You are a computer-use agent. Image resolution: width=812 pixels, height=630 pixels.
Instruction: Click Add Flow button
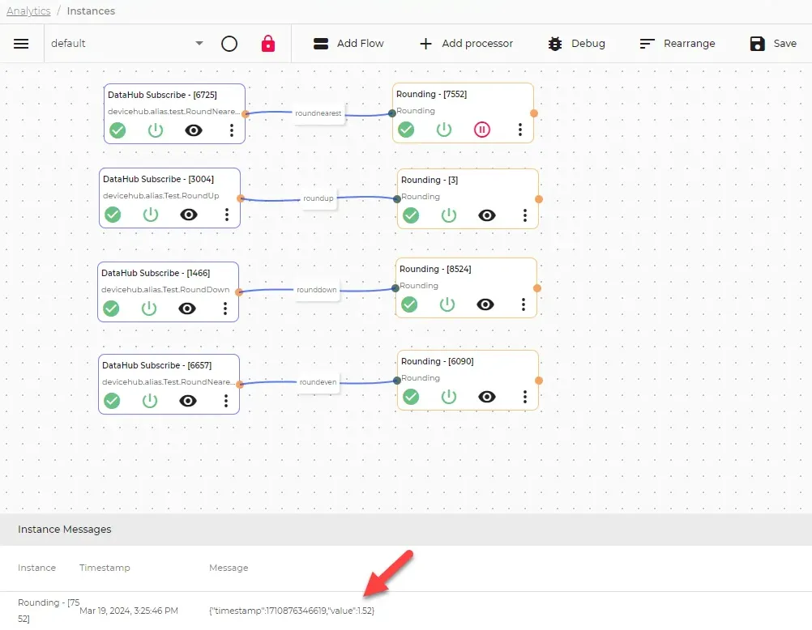point(348,44)
